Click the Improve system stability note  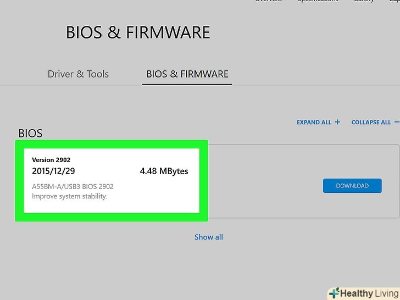pos(70,196)
